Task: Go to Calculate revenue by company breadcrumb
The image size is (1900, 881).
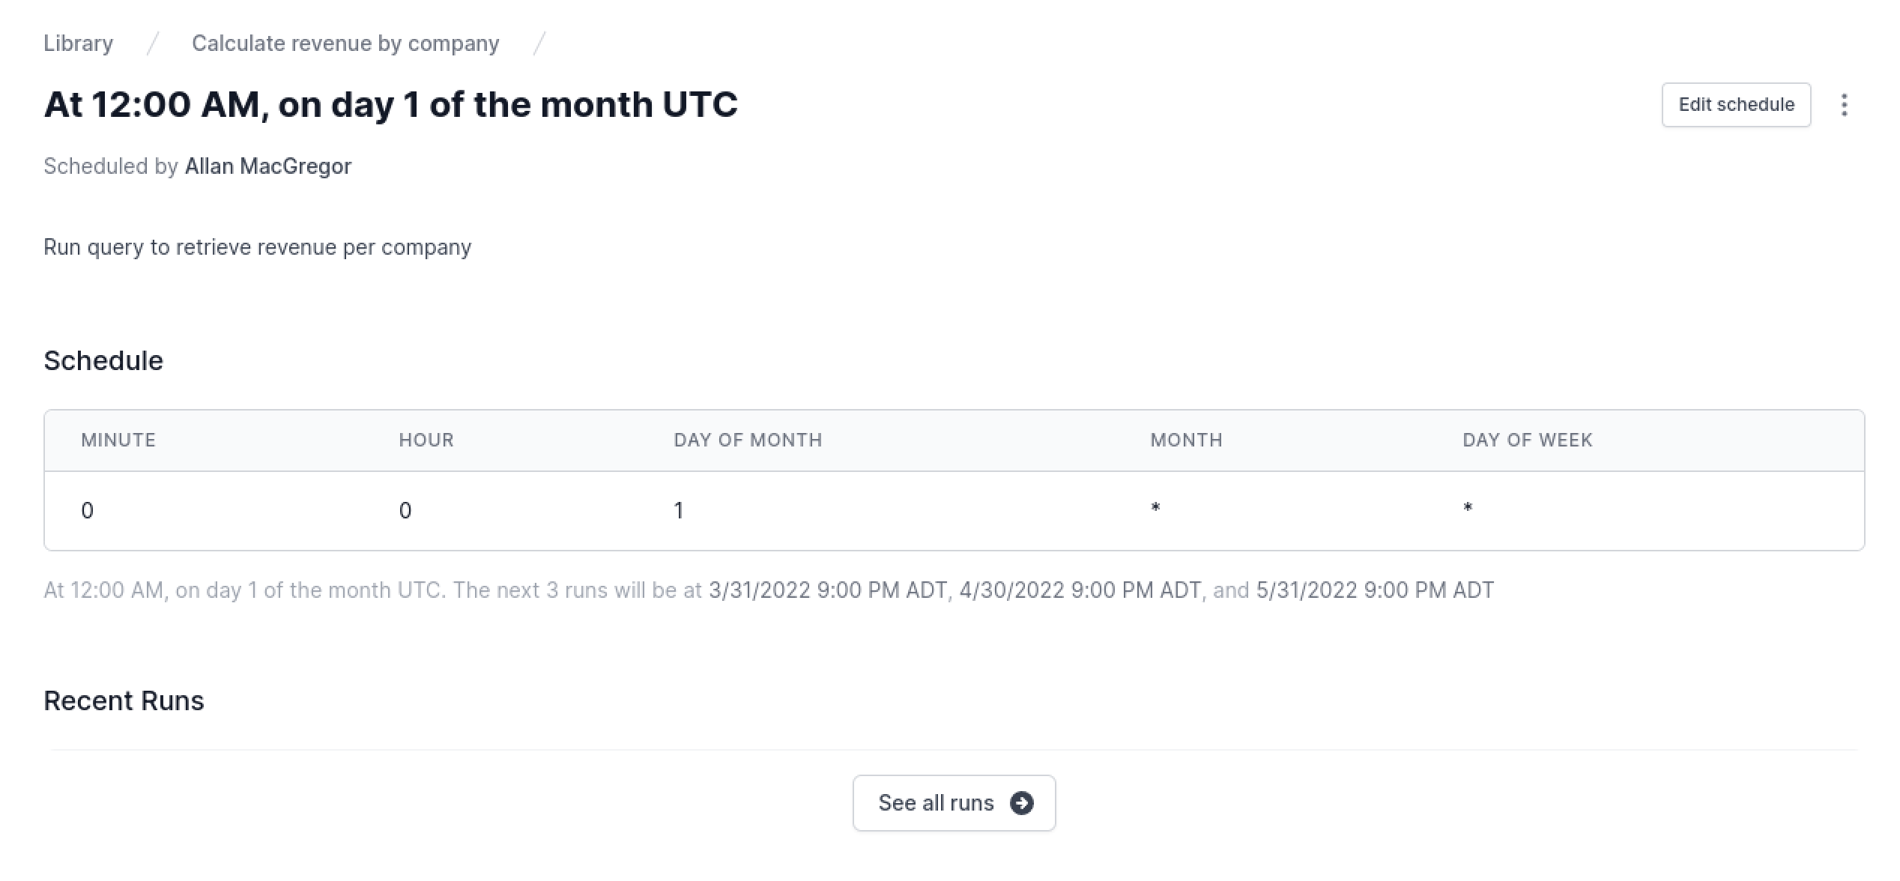Action: click(345, 43)
